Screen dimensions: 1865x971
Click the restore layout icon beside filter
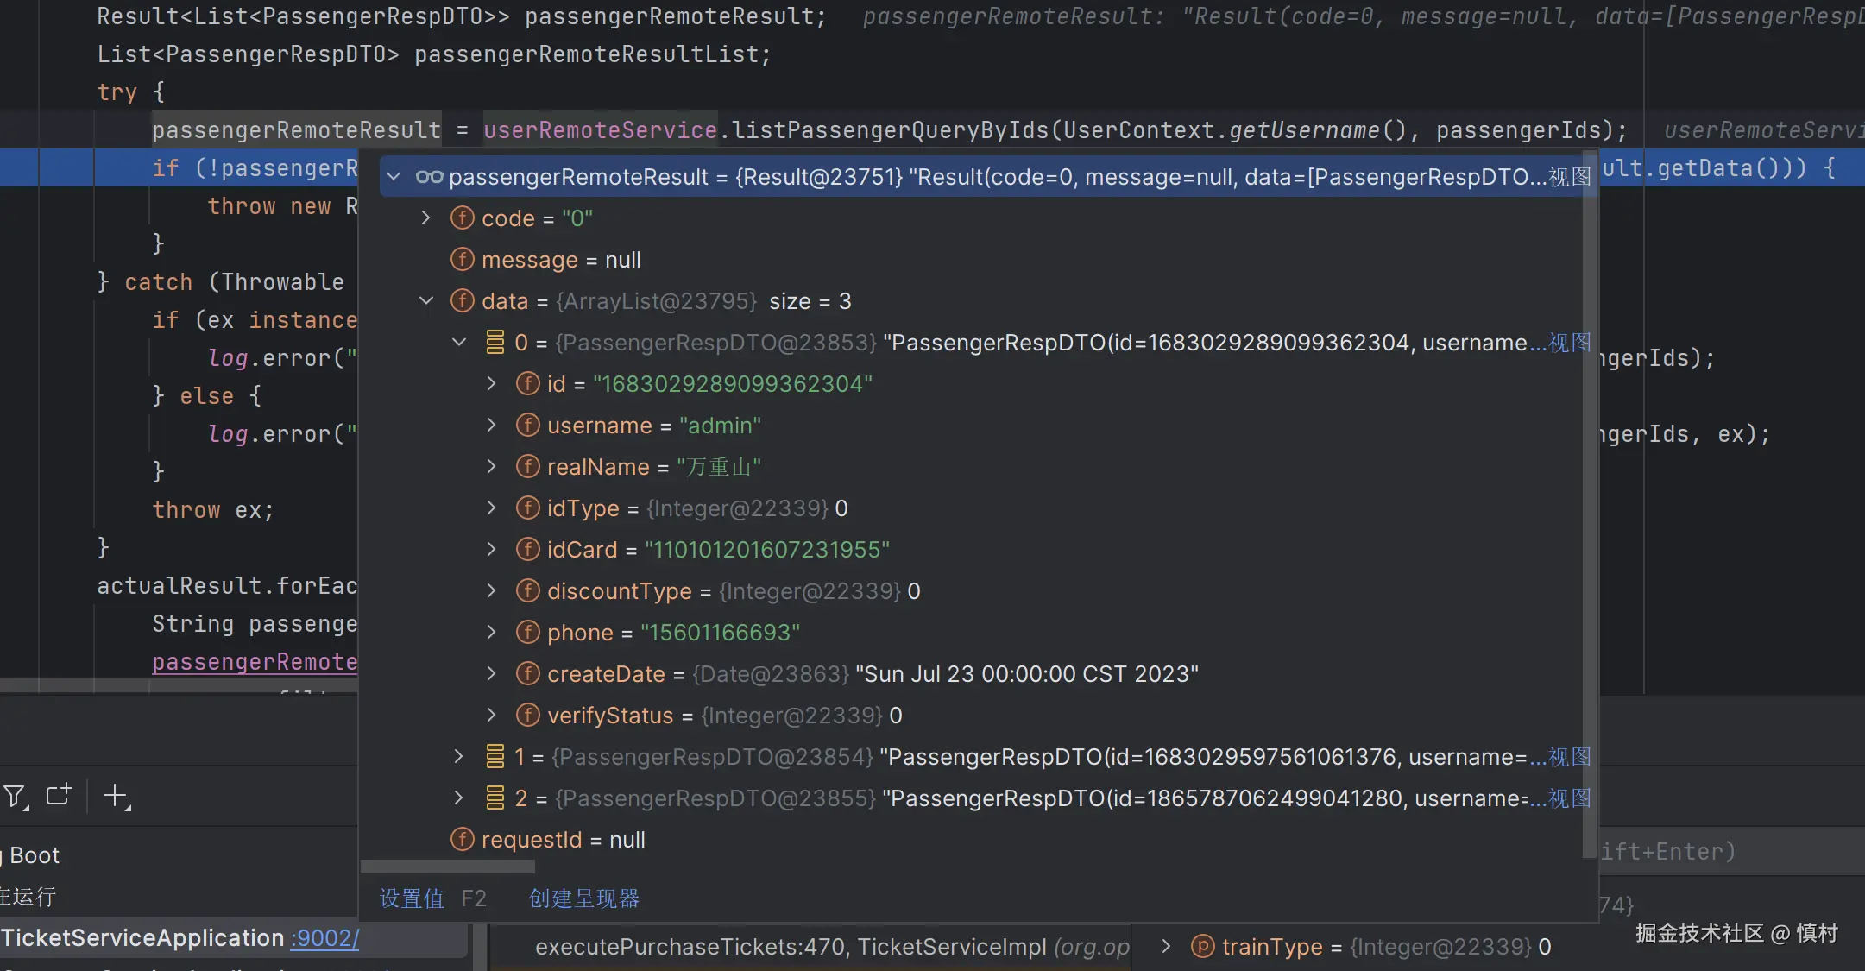point(59,795)
